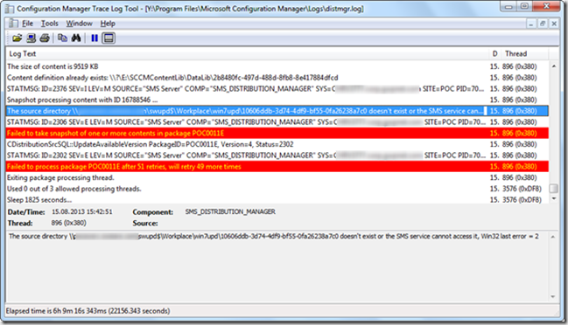Click the Copy toolbar icon
Screen dimensions: 568x325
[62, 38]
